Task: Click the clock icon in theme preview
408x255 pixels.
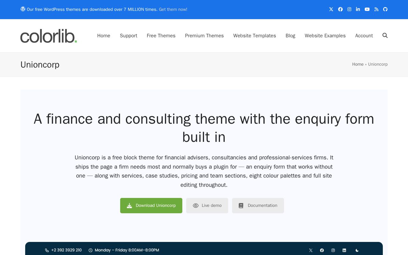Action: click(91, 250)
